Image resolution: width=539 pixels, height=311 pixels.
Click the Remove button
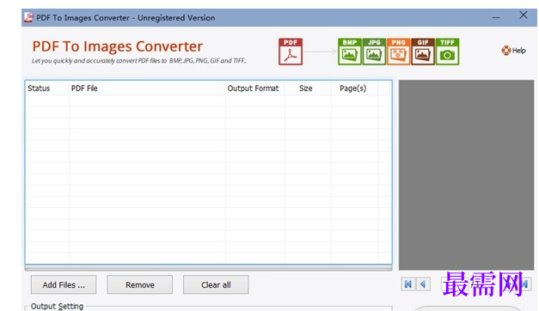pos(139,284)
